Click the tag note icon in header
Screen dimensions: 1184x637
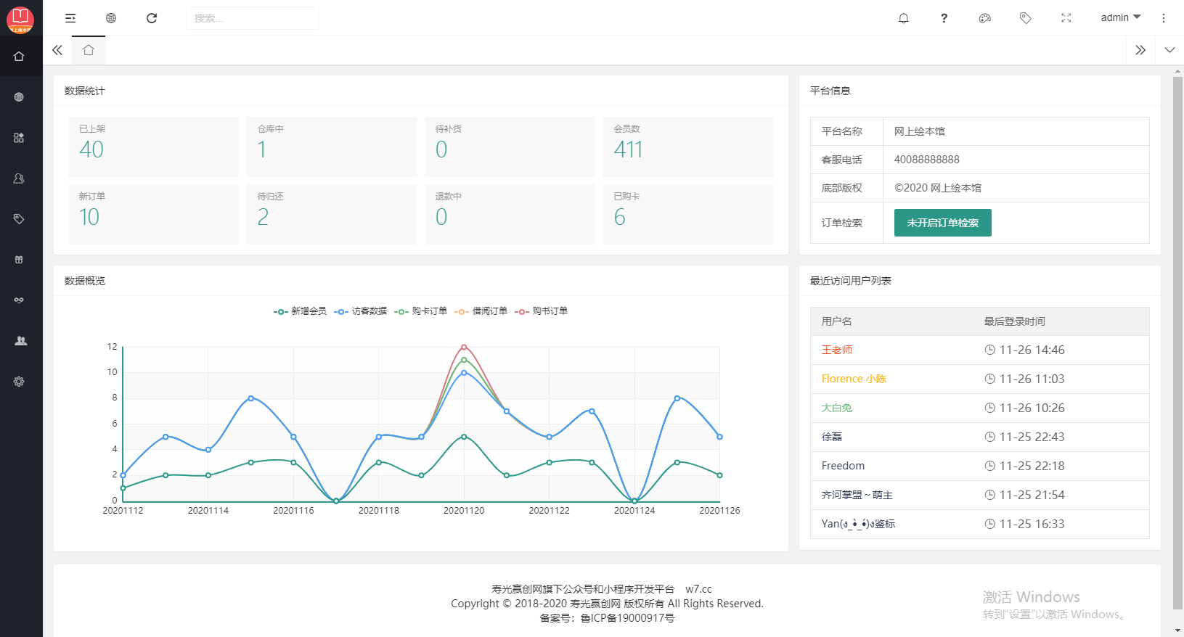pos(1026,18)
